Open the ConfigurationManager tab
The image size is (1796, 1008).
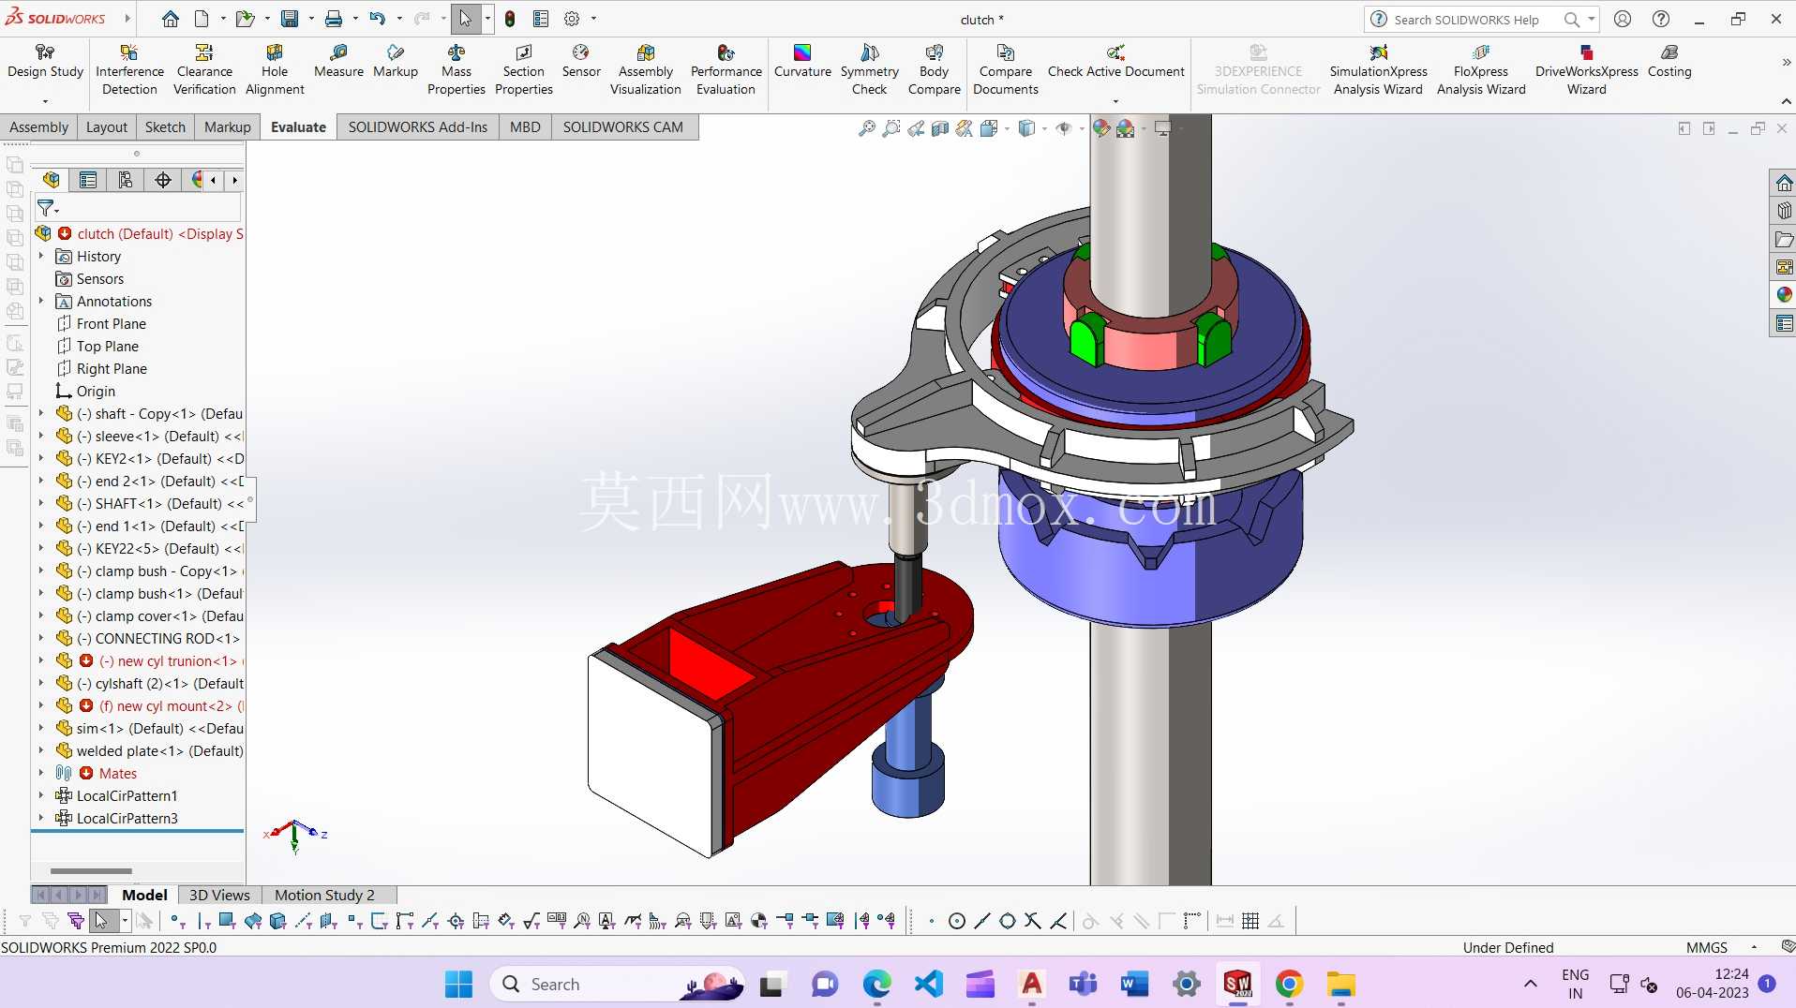coord(125,180)
